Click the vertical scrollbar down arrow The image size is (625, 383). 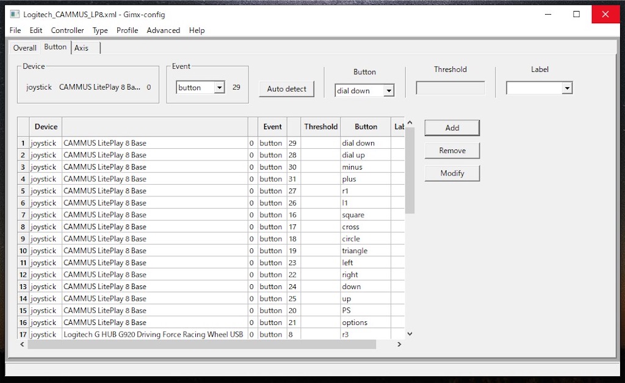(410, 334)
